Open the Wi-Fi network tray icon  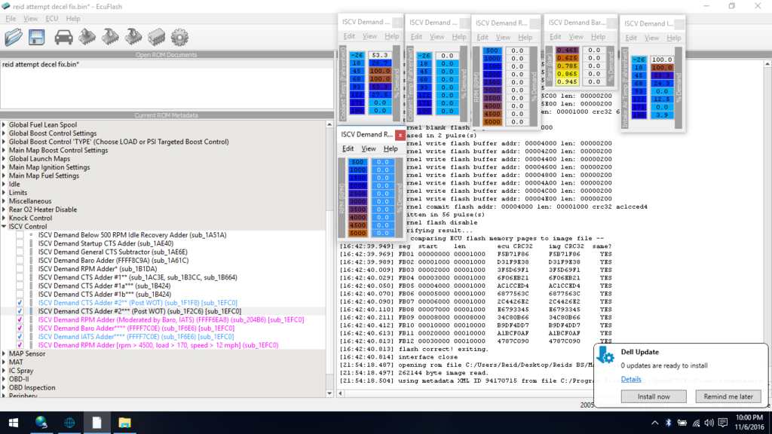[696, 423]
